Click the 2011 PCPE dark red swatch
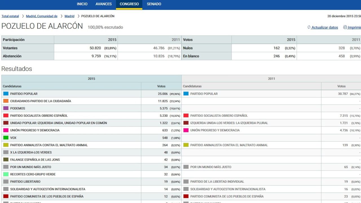This screenshot has height=203, width=361. [186, 196]
